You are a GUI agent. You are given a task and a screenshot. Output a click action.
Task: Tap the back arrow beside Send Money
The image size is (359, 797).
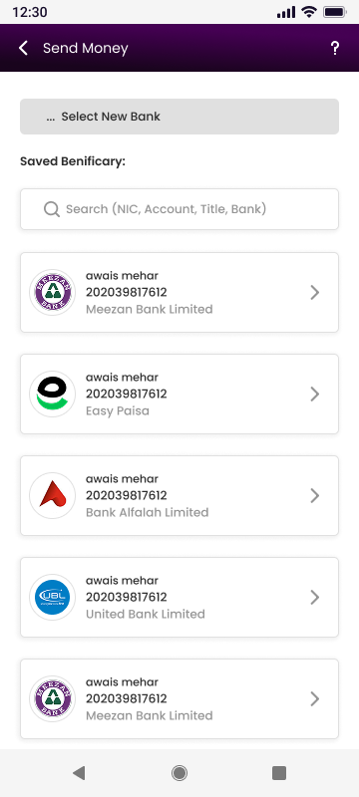tap(23, 48)
